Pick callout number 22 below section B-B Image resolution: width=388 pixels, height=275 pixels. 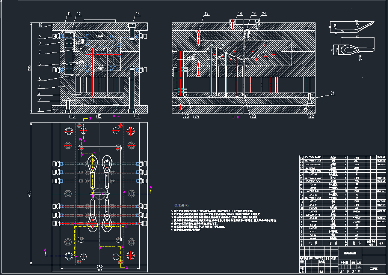point(311,116)
